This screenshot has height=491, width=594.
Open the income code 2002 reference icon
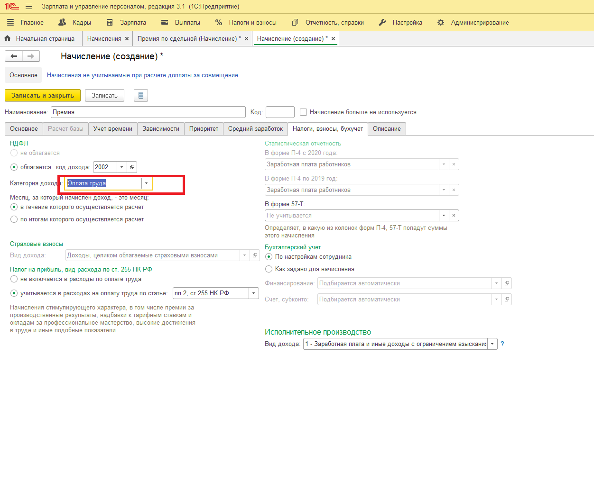click(132, 167)
